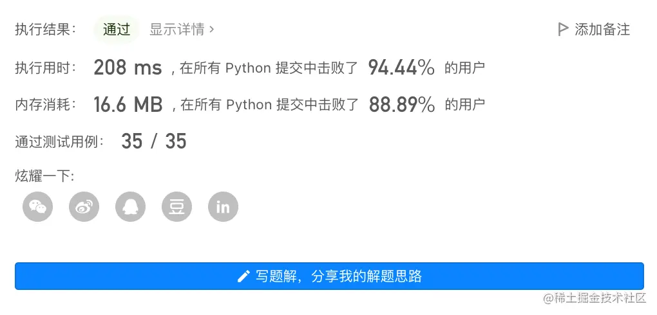Share the result via WeChat icon
Image resolution: width=657 pixels, height=315 pixels.
[38, 207]
